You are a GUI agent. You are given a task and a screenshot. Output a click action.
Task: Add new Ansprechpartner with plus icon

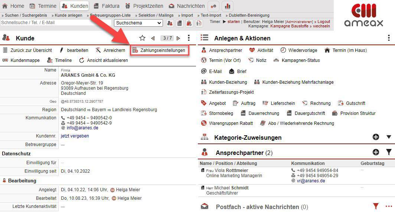click(376, 152)
